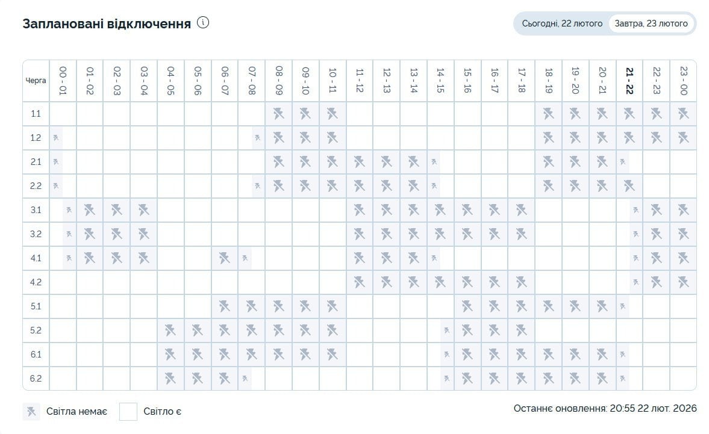Click outage icon for queue 6.2 at 20-21

pyautogui.click(x=602, y=379)
